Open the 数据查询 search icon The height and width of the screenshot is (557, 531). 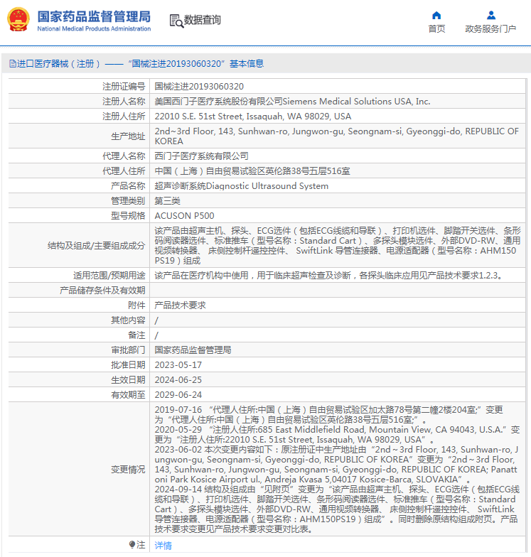click(176, 21)
